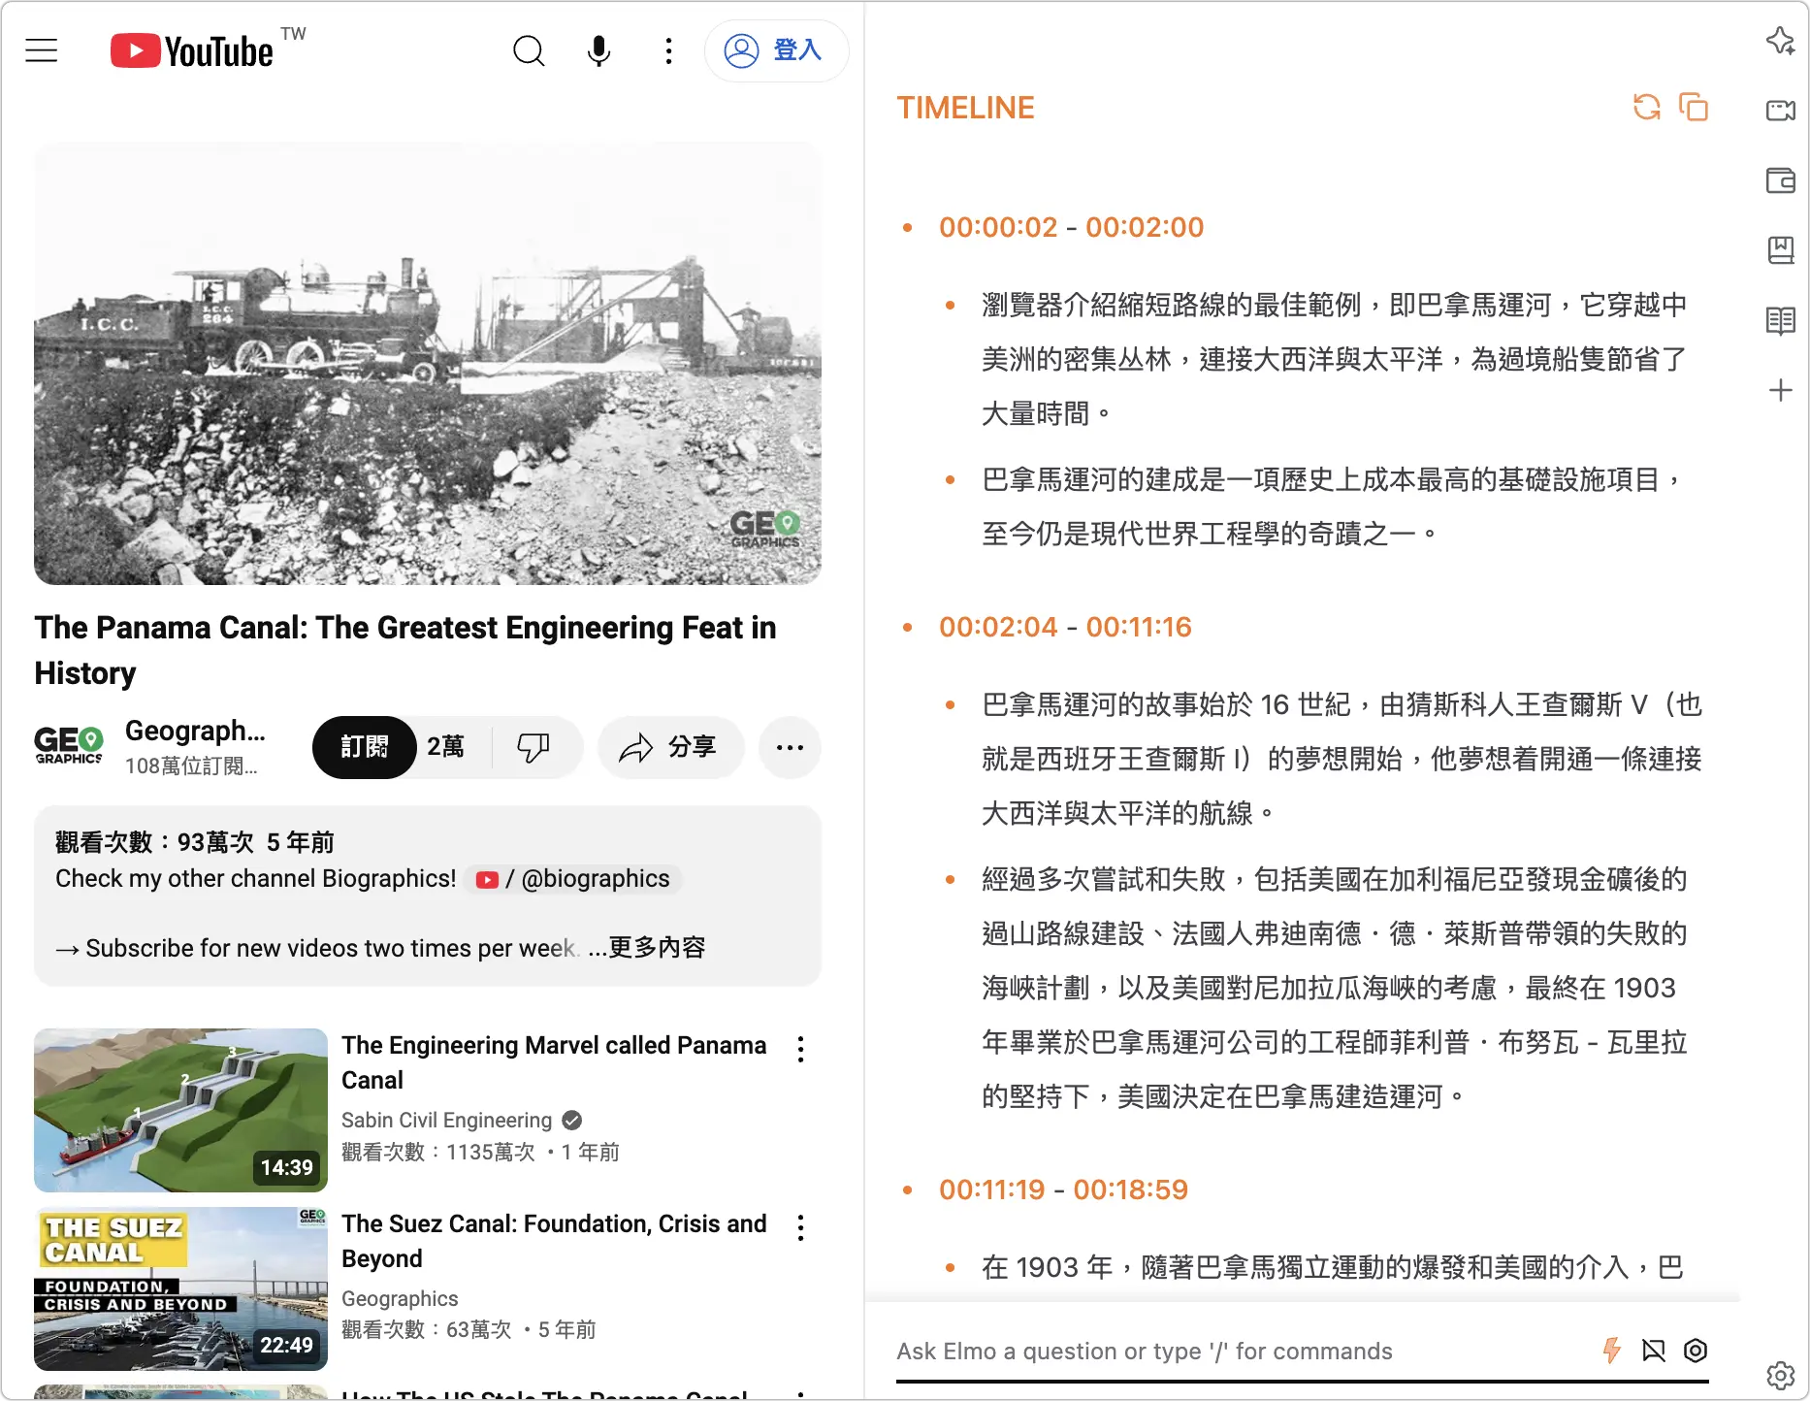Open Sabin Civil Engineering channel
Image resolution: width=1810 pixels, height=1401 pixels.
click(x=446, y=1121)
